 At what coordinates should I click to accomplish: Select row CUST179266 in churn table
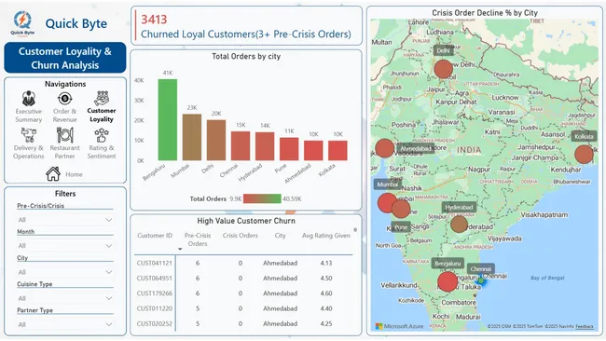point(243,293)
